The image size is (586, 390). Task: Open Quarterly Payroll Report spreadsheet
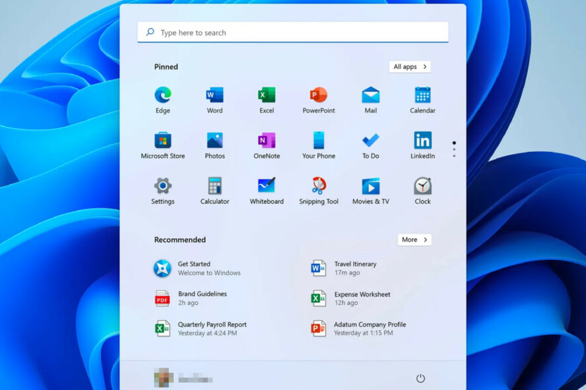click(200, 329)
